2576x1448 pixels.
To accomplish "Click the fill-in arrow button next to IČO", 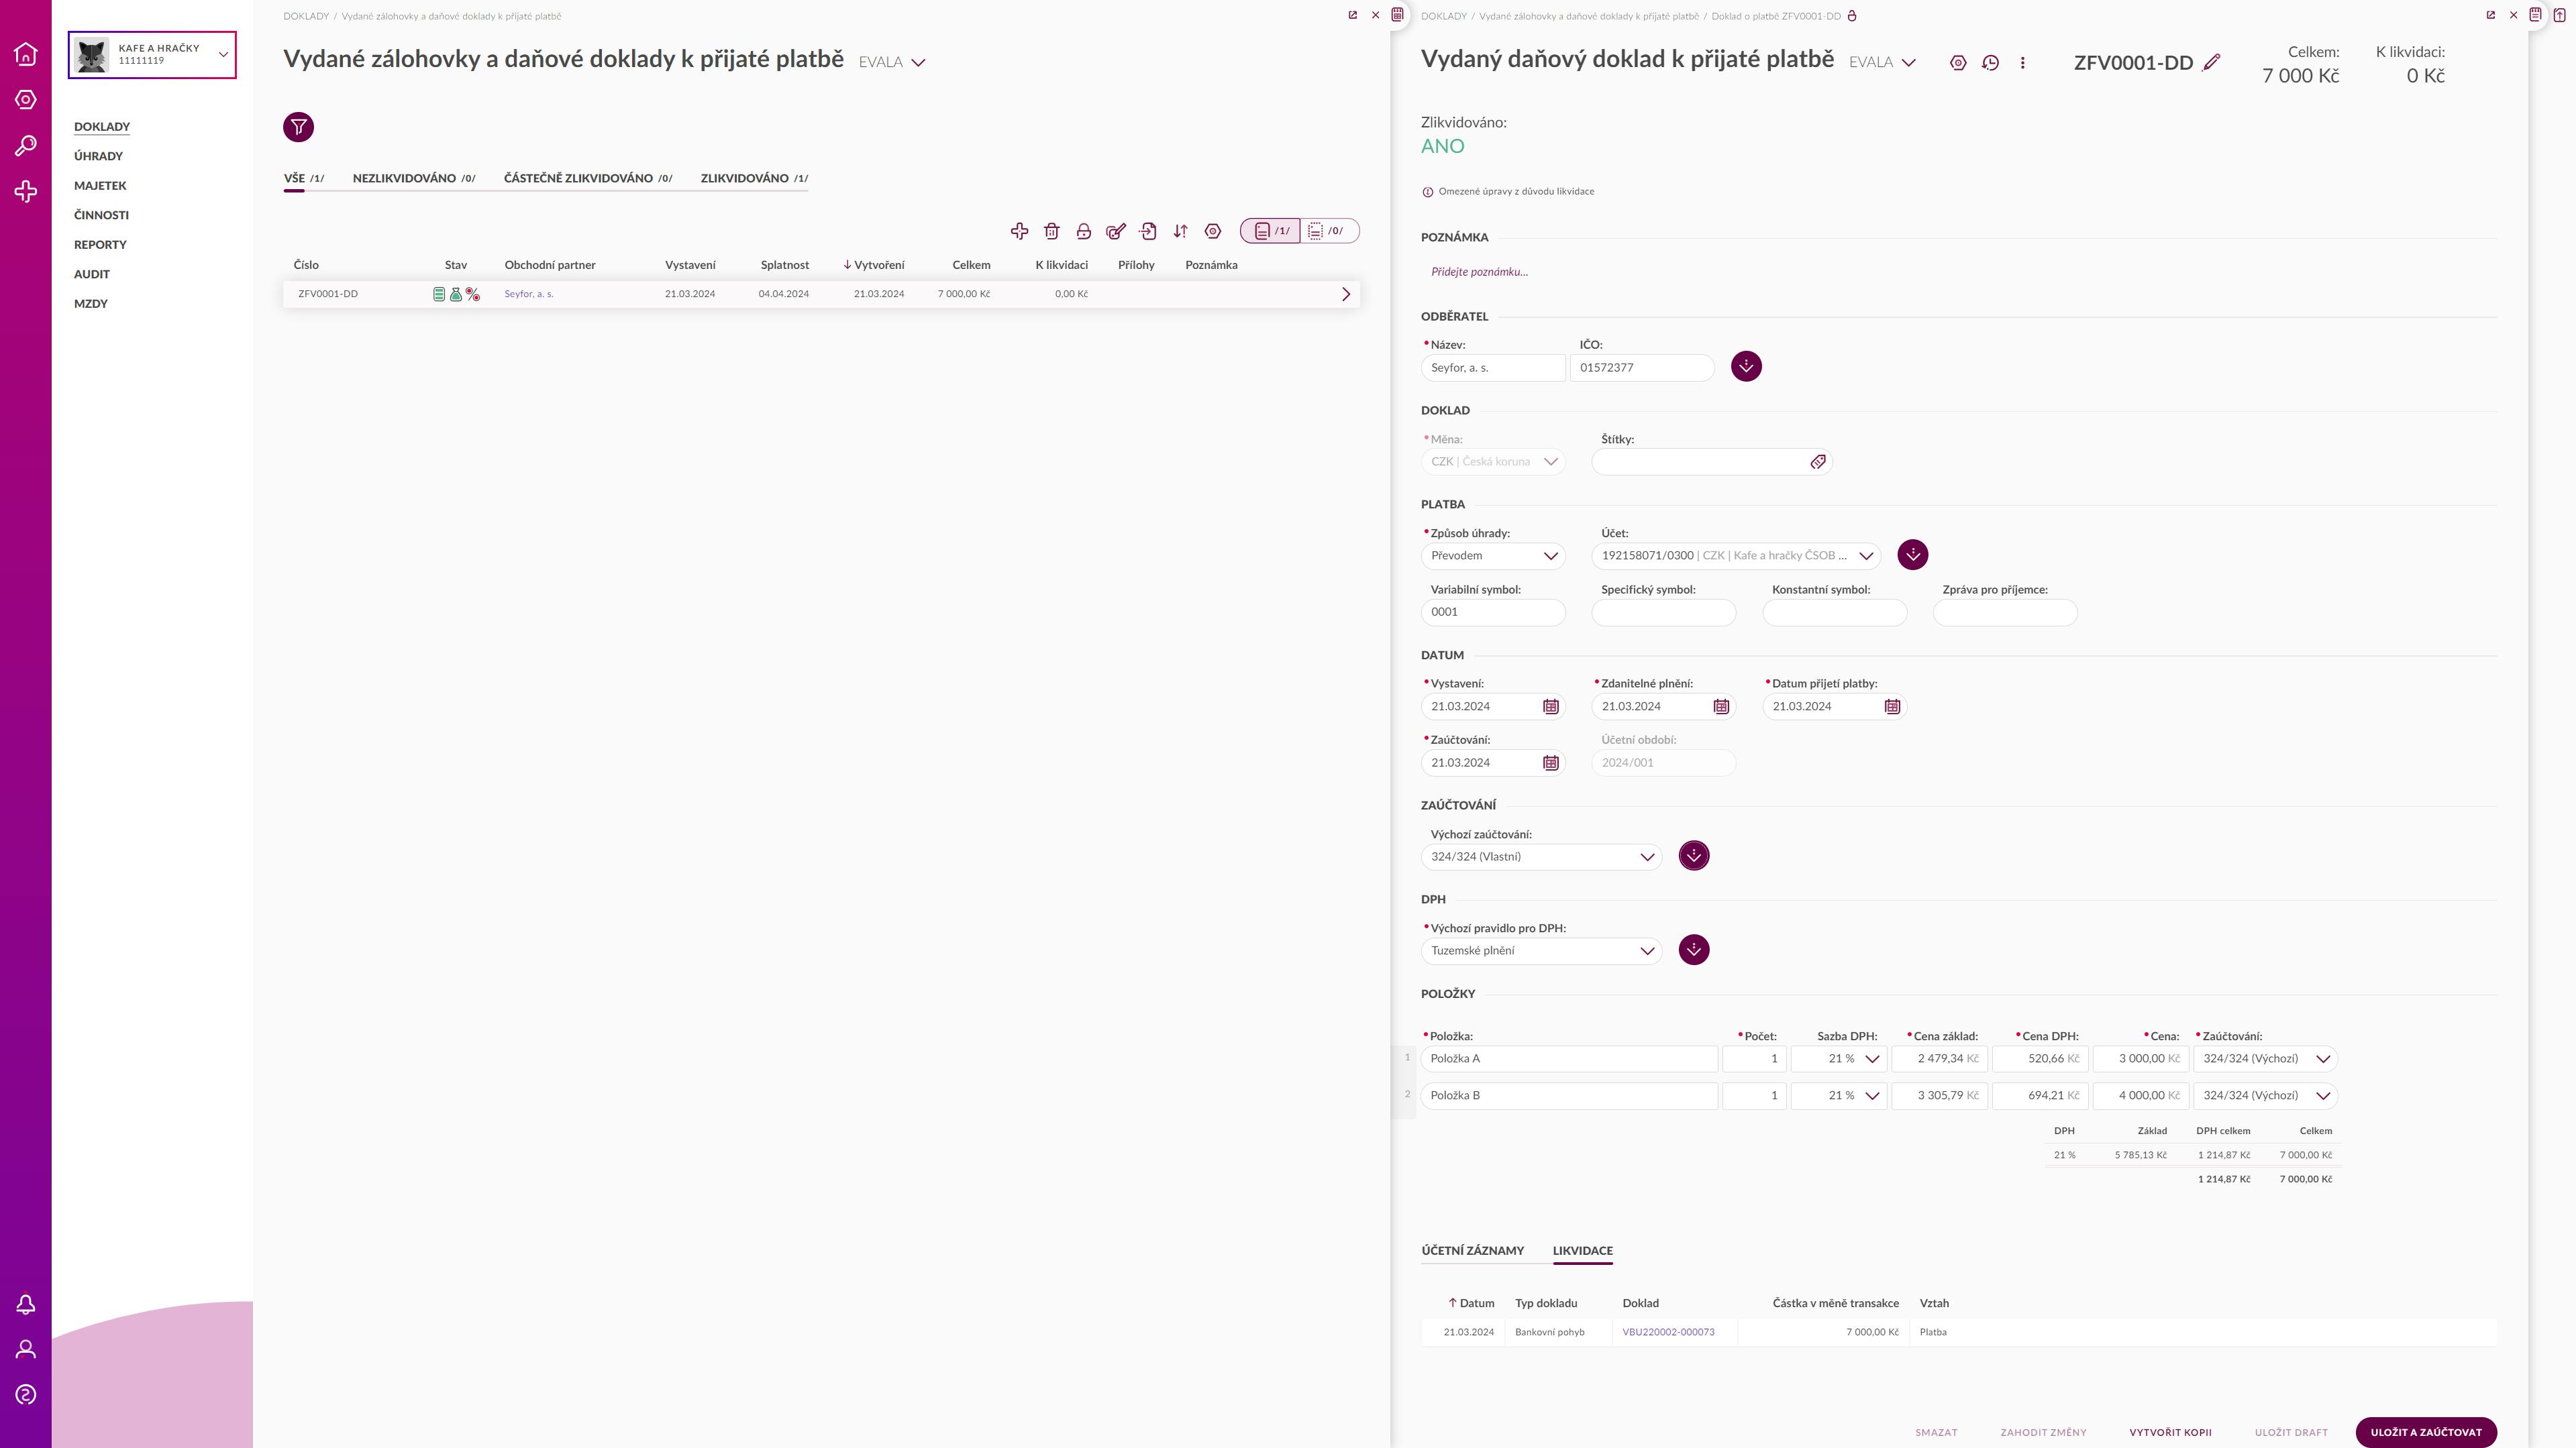I will (x=1746, y=366).
